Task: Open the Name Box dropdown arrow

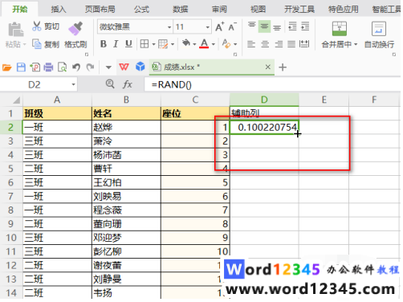Action: pos(73,85)
